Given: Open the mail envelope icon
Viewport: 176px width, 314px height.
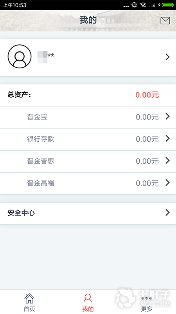Looking at the screenshot, I should (165, 21).
